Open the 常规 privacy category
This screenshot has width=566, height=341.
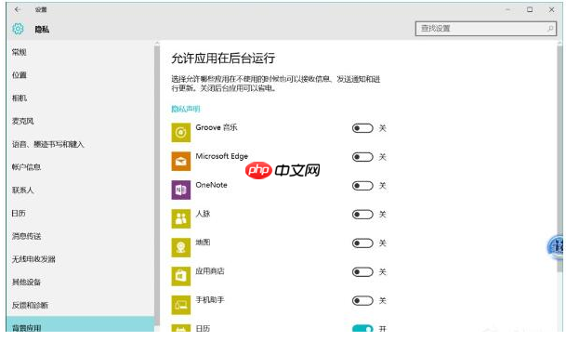(20, 52)
